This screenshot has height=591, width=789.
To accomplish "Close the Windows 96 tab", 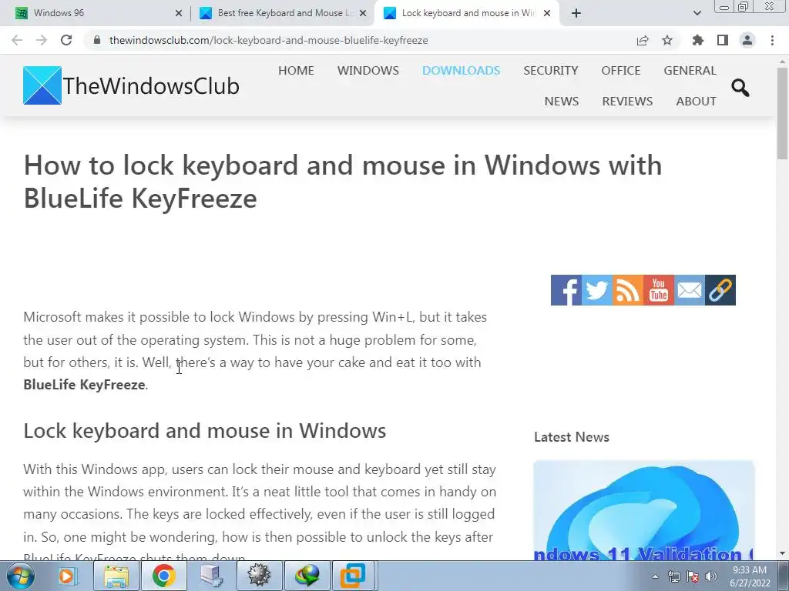I will (179, 13).
